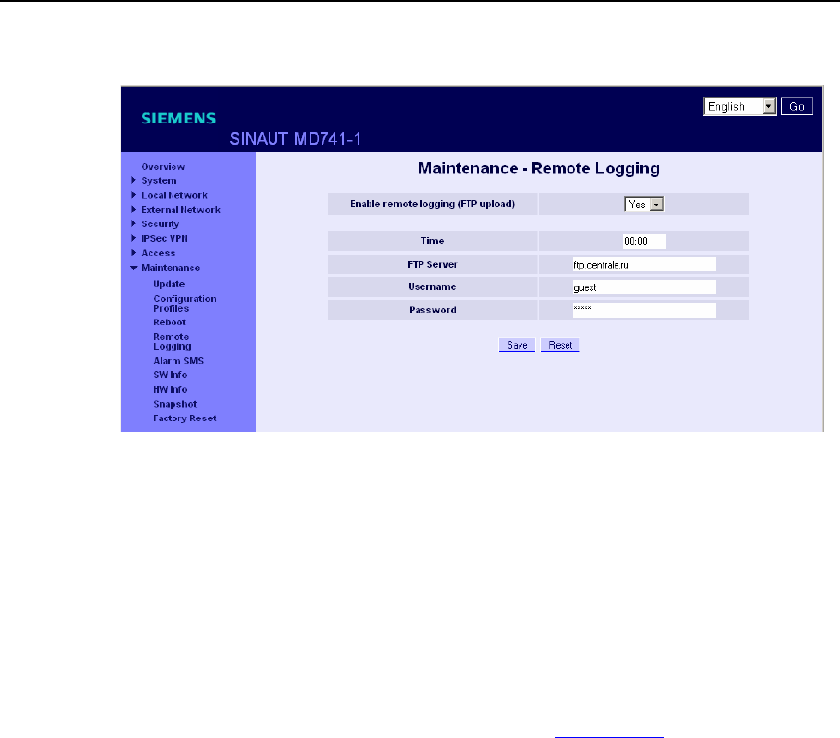The width and height of the screenshot is (840, 738).
Task: Open System menu item
Action: pyautogui.click(x=159, y=181)
